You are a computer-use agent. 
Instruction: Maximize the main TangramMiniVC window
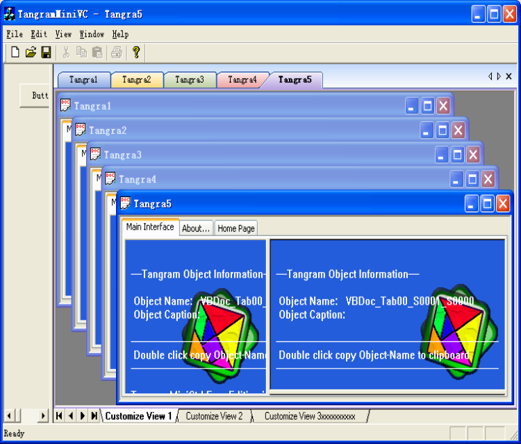pyautogui.click(x=494, y=15)
